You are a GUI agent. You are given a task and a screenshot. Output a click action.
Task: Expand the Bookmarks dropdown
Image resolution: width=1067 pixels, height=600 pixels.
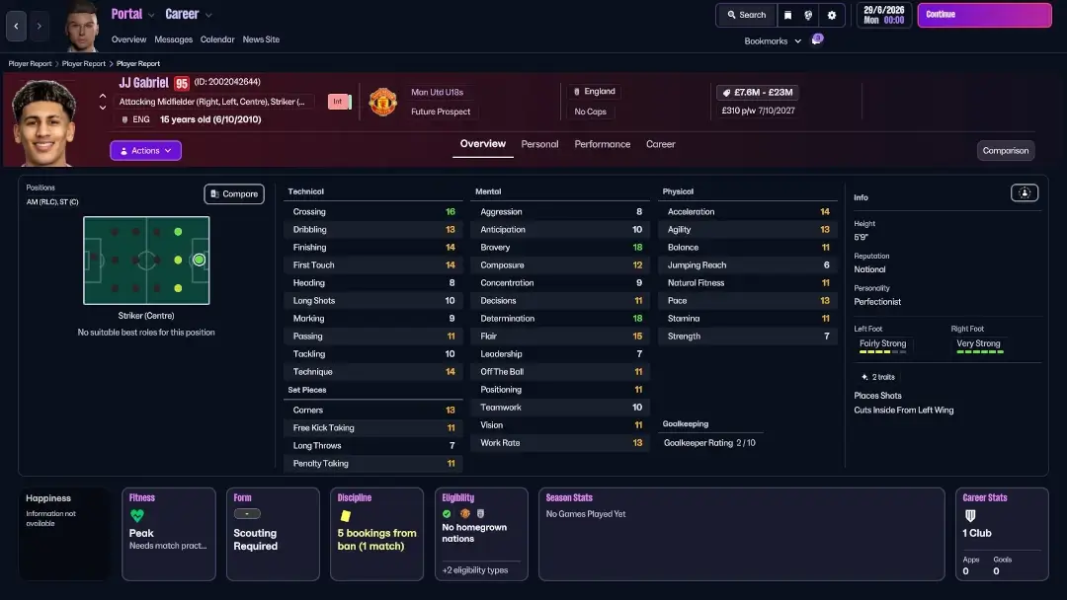tap(773, 40)
